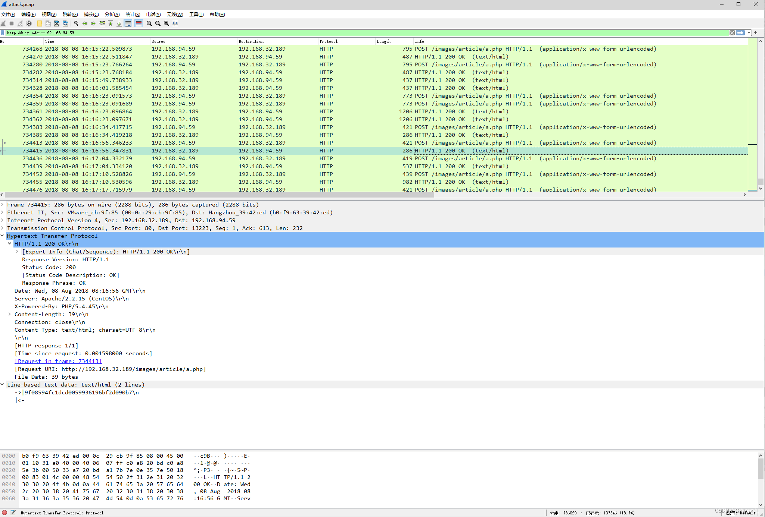
Task: Jump to the last packet icon
Action: (119, 23)
